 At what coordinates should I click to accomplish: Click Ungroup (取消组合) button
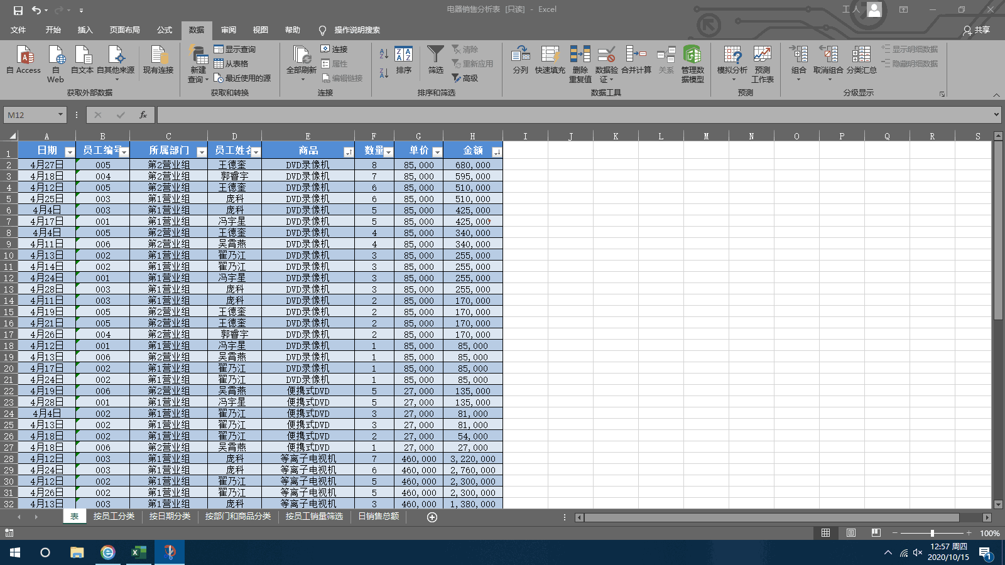point(828,64)
